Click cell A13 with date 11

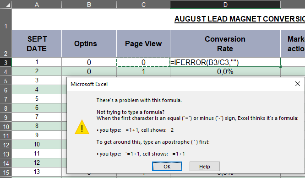click(37, 153)
